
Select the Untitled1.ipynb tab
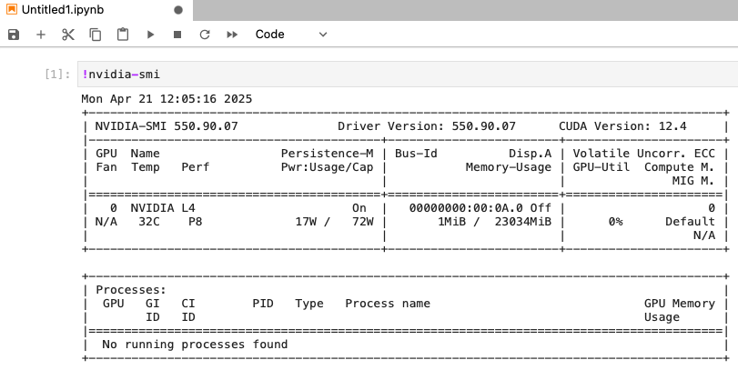(96, 10)
